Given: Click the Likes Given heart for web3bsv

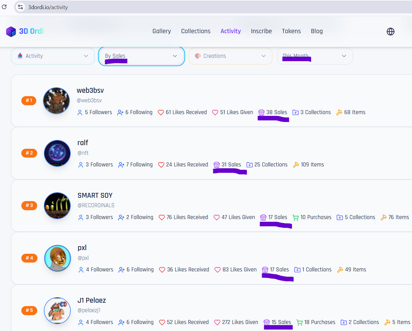Looking at the screenshot, I should tap(215, 113).
